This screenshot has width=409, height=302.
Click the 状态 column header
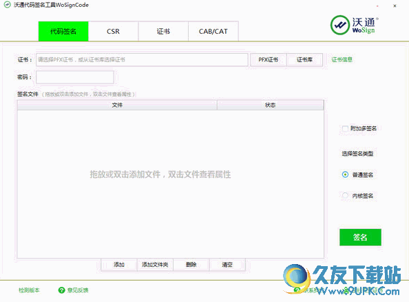pyautogui.click(x=270, y=105)
